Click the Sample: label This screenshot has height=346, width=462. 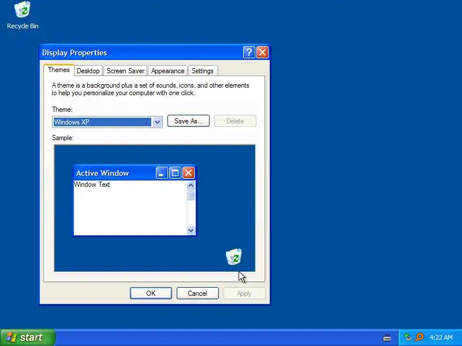(x=63, y=138)
